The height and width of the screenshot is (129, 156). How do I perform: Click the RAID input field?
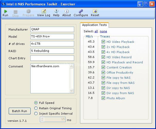pos(52,51)
